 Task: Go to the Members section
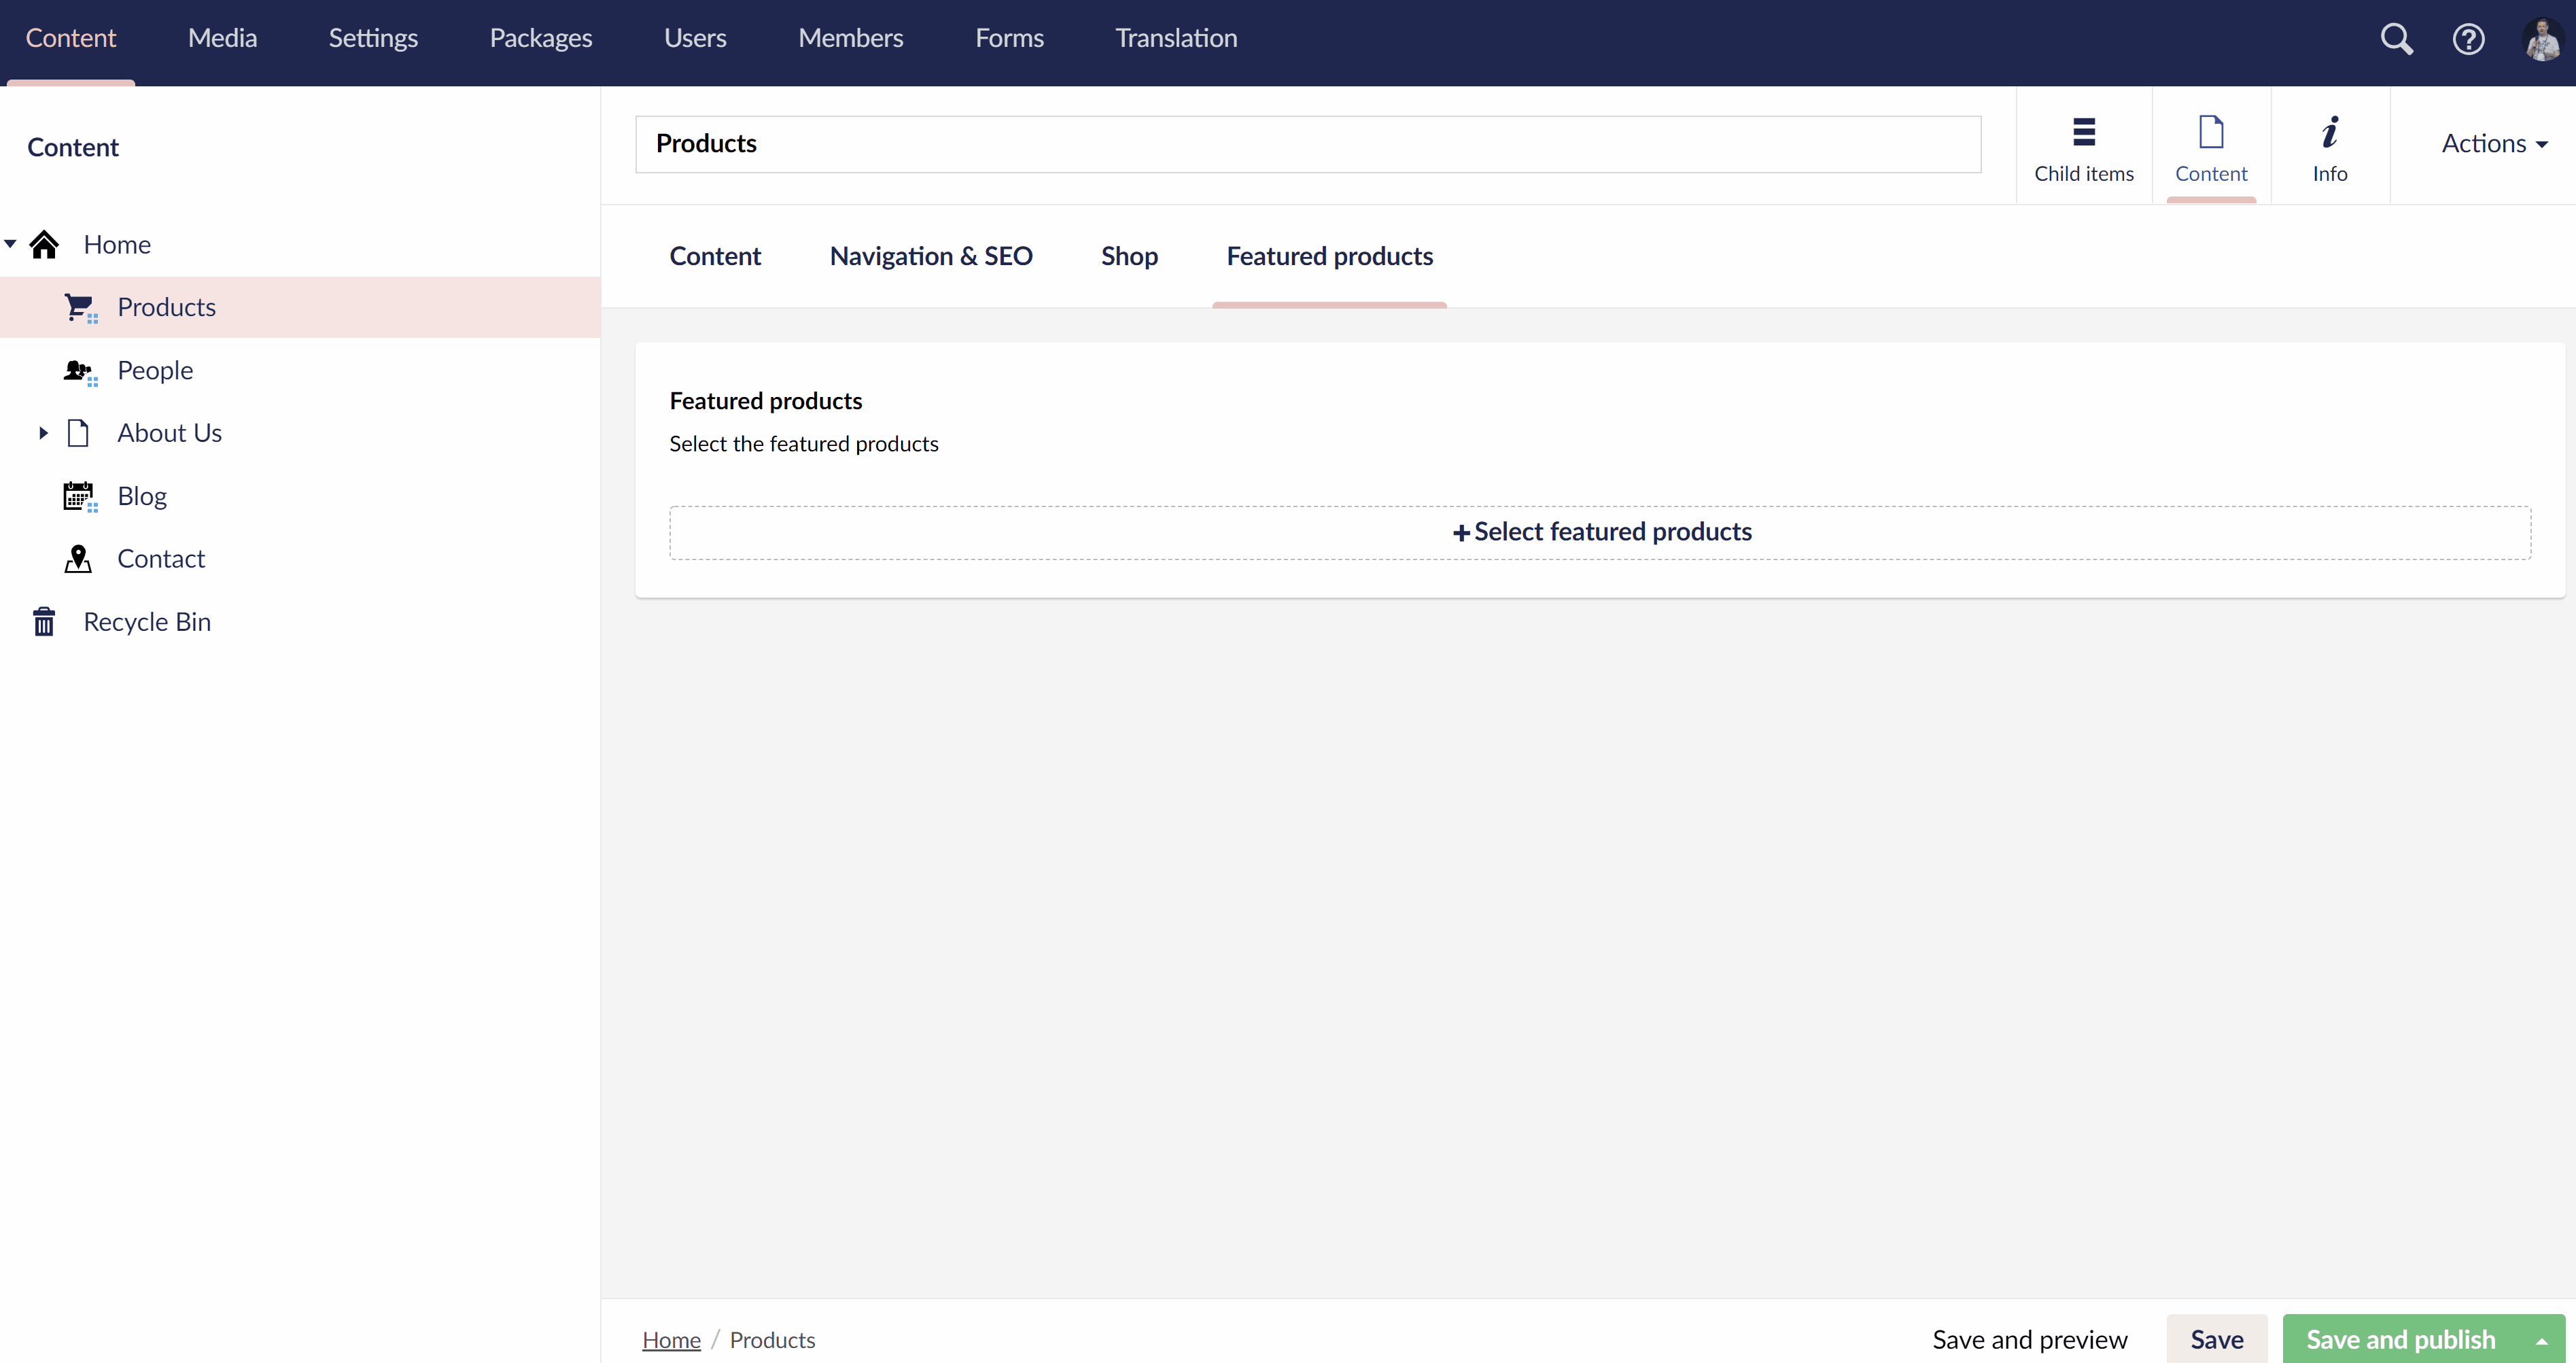(x=850, y=38)
